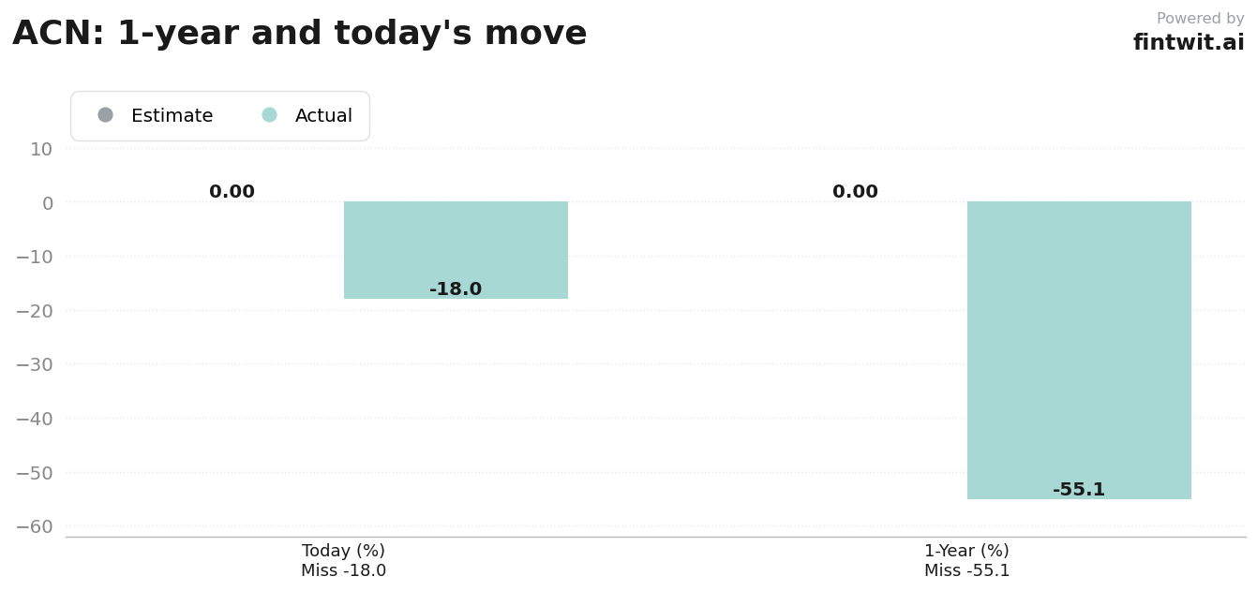Screen dimensions: 1257x591
Task: Toggle the Actual legend label
Action: point(323,116)
